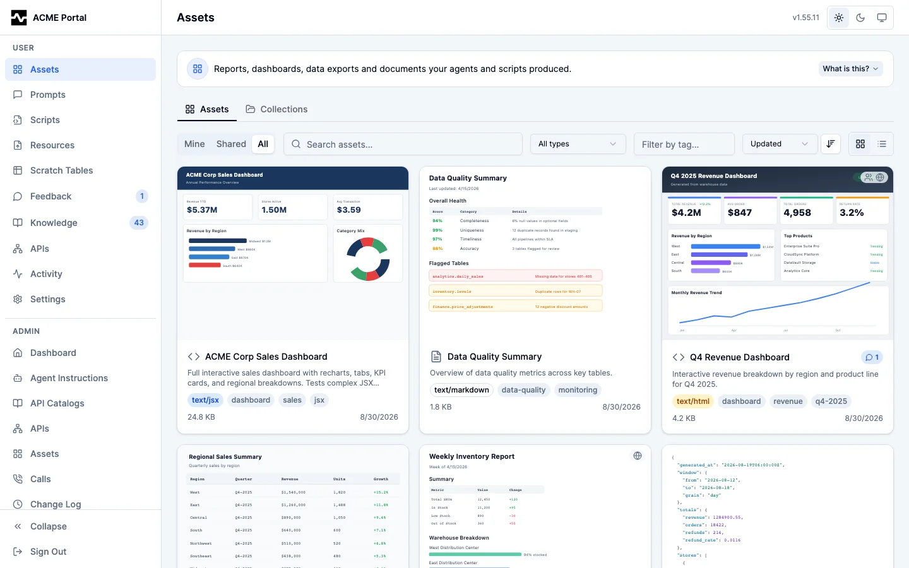Click the Collapse double-chevron icon
This screenshot has width=909, height=568.
click(x=18, y=526)
